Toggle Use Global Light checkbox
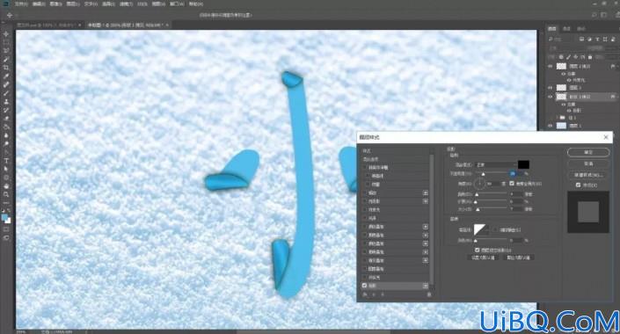This screenshot has width=620, height=334. pyautogui.click(x=512, y=184)
